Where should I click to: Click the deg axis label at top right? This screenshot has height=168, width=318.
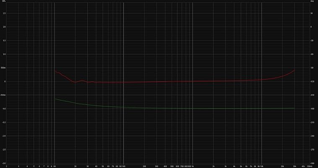click(x=312, y=1)
